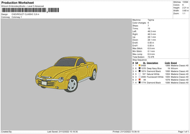Click the Colorway 1 value

coord(17,17)
